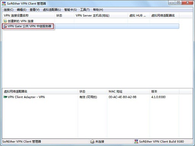Screen dimensions: 195x146
Task: Click the 创建新的 VPN 连接 icon
Action: [5, 21]
